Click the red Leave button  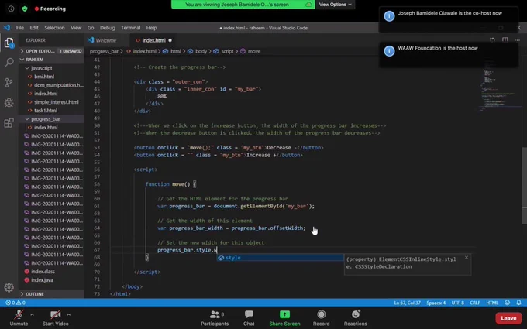click(x=508, y=318)
